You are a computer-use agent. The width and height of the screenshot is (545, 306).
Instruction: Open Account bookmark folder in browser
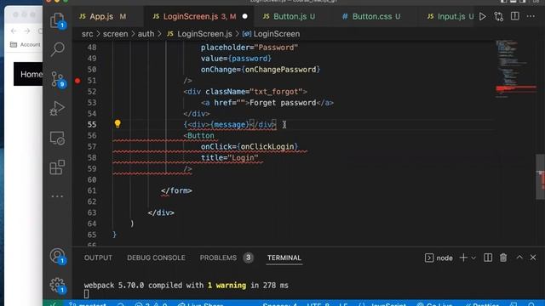[25, 44]
